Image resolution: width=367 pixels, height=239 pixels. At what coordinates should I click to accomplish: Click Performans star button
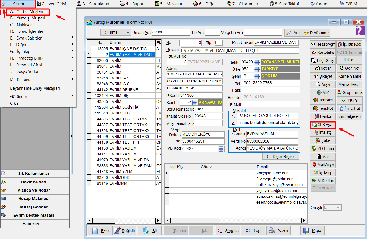pos(317,33)
